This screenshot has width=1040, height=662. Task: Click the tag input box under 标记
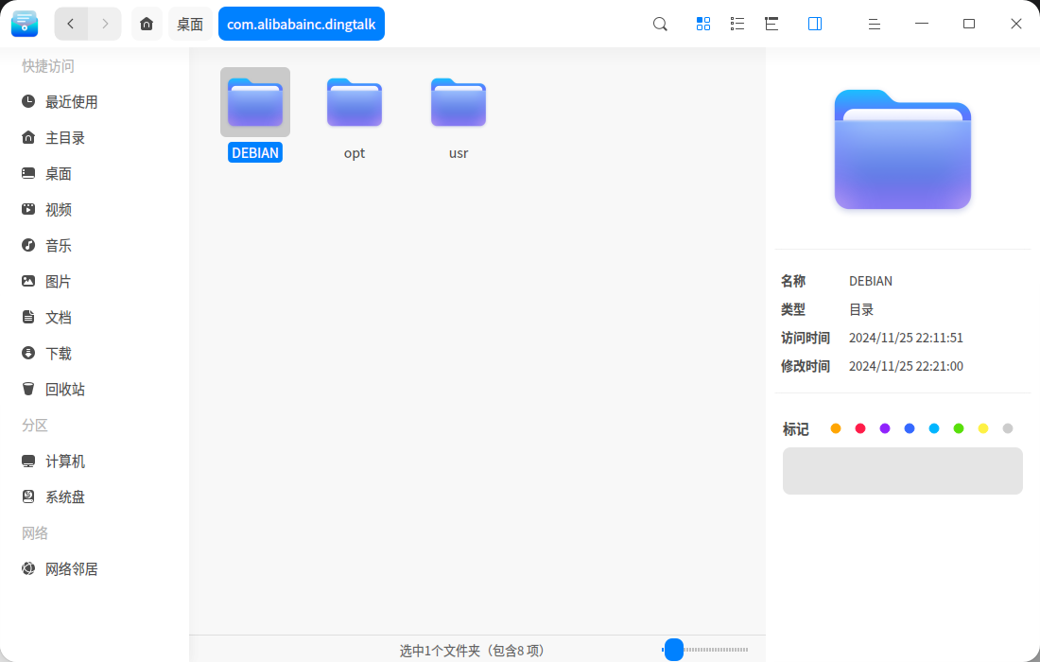click(x=903, y=470)
